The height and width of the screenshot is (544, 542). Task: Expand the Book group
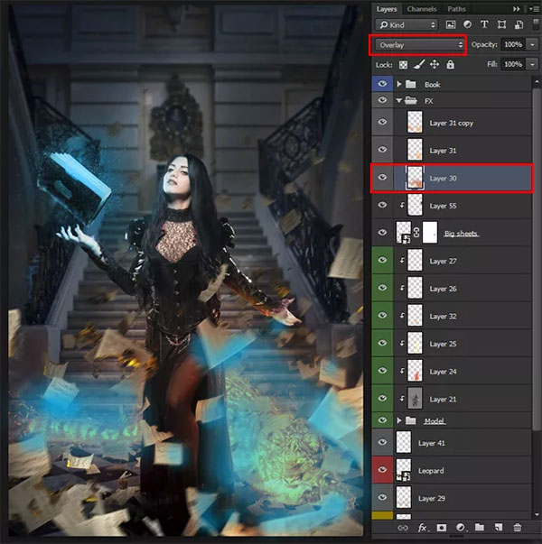[399, 84]
